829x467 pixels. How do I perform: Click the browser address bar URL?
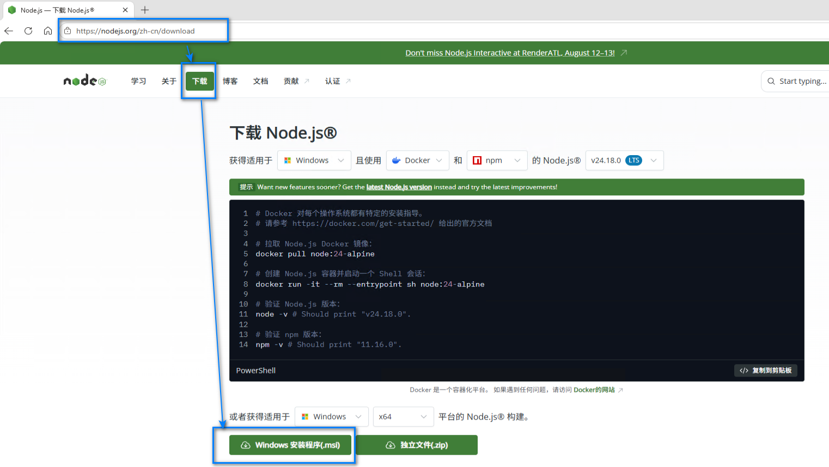[x=136, y=31]
